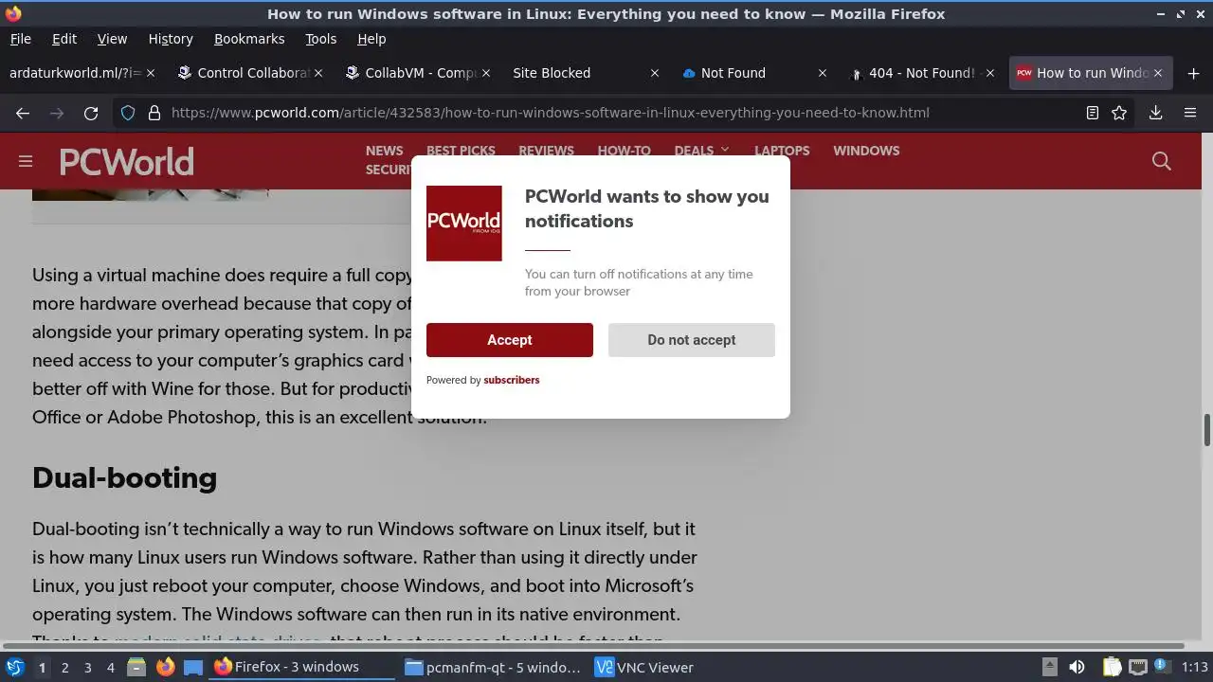Switch to virtual desktop 2

(64, 668)
